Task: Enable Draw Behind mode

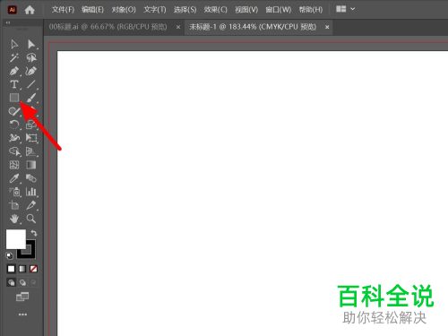Action: 22,282
